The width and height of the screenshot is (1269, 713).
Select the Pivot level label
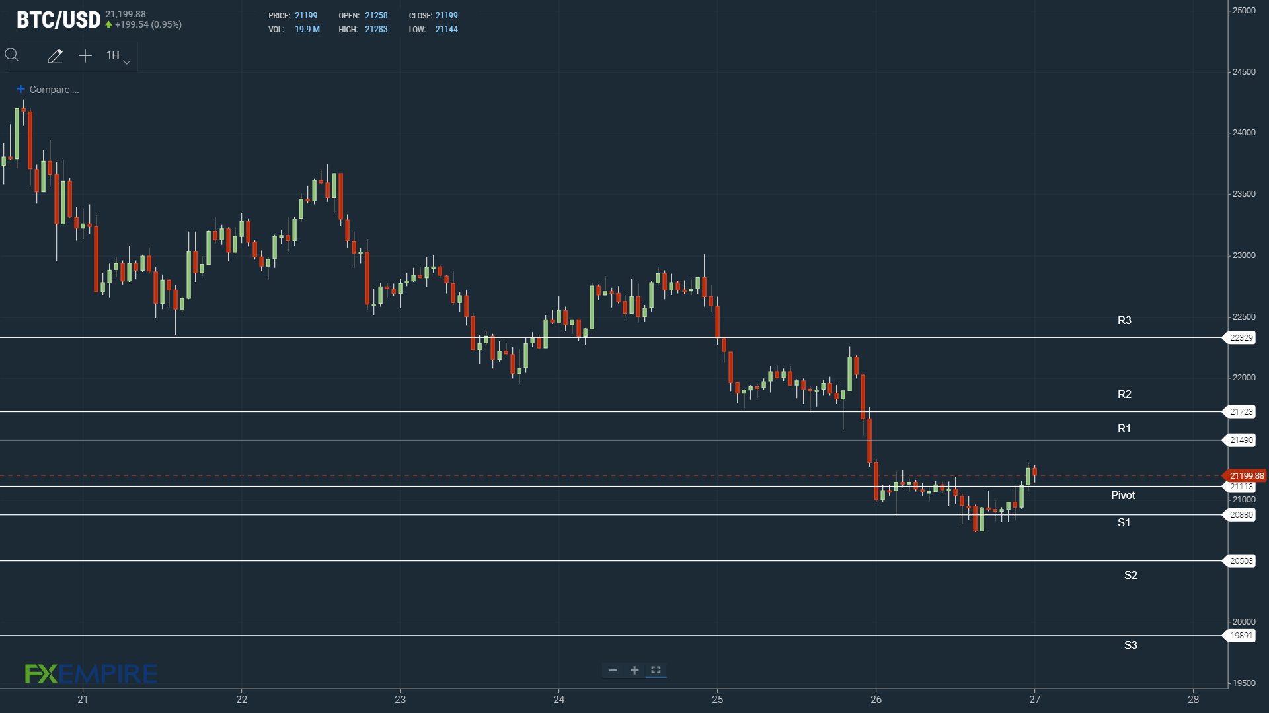click(x=1123, y=496)
